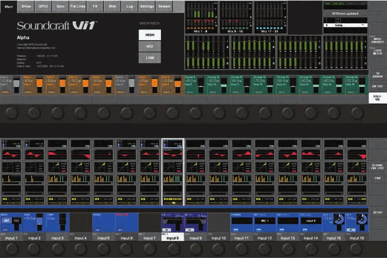Click the encoder knob below Input 1 label

point(12,249)
